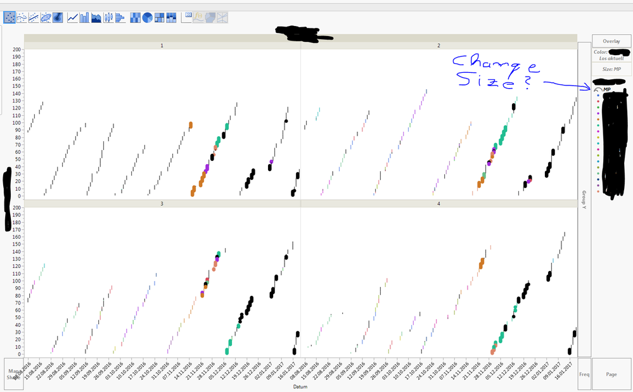Select the Formula element icon

[198, 17]
